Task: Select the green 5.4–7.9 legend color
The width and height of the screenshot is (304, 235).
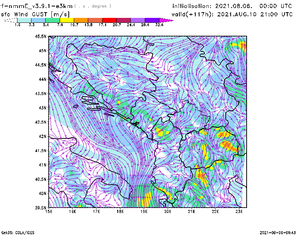Action: click(53, 20)
